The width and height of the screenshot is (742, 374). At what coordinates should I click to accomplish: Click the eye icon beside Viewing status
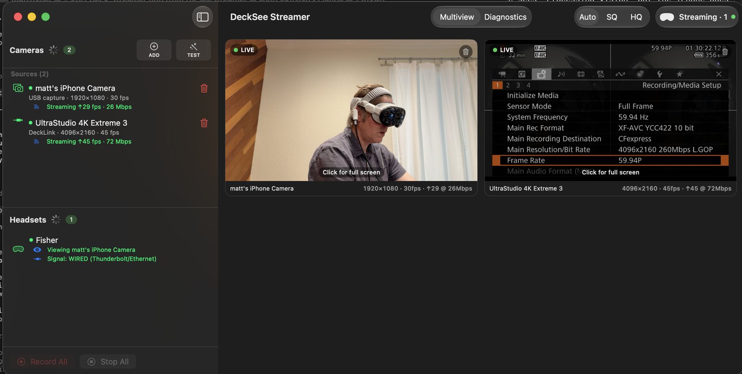coord(38,250)
